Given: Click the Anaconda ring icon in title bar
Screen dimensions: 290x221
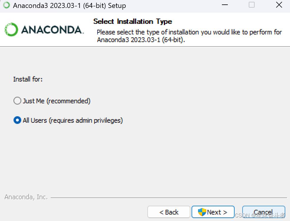Looking at the screenshot, I should [6, 5].
